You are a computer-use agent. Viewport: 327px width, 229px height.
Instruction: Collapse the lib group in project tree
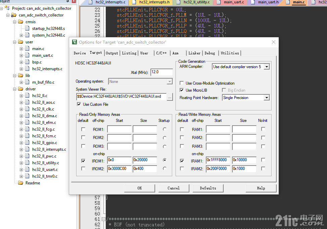click(14, 76)
